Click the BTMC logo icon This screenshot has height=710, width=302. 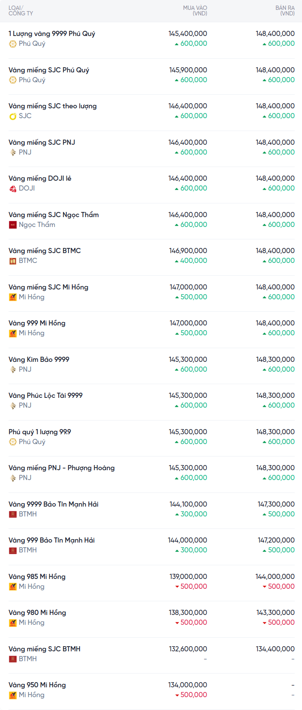[x=13, y=261]
